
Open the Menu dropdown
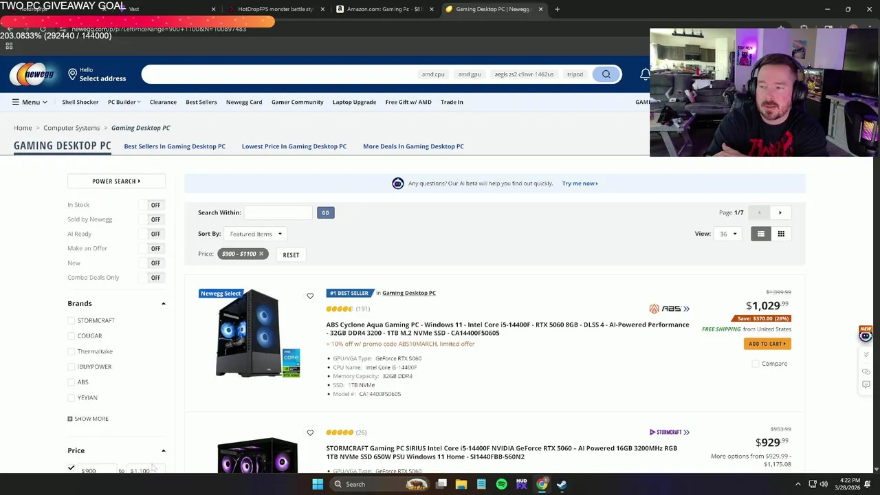30,102
